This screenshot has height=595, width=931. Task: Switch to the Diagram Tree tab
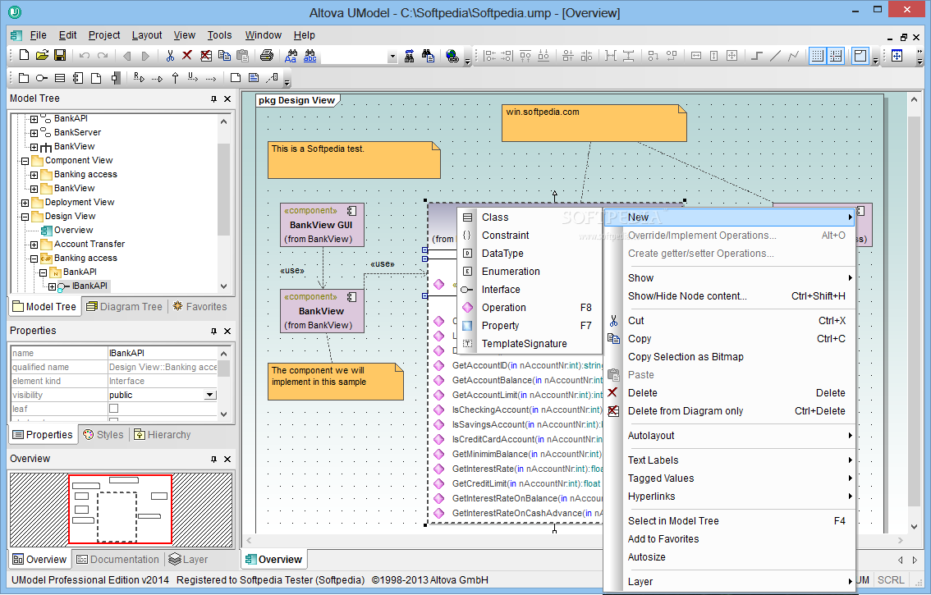(x=124, y=307)
